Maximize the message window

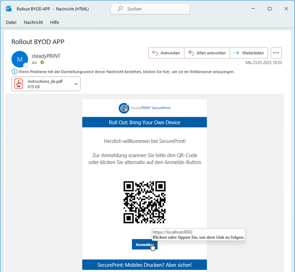tap(270, 9)
